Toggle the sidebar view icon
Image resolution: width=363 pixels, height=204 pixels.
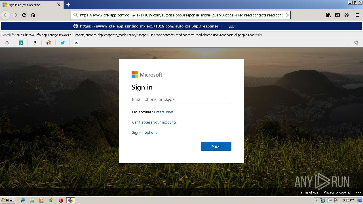point(337,15)
